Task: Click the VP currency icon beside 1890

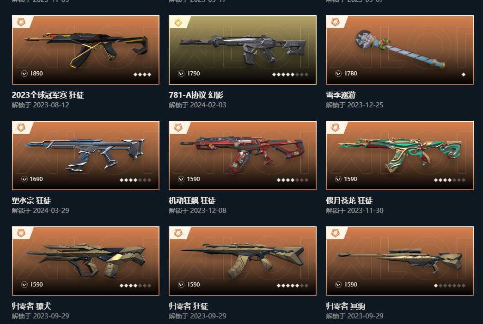Action: (x=24, y=74)
